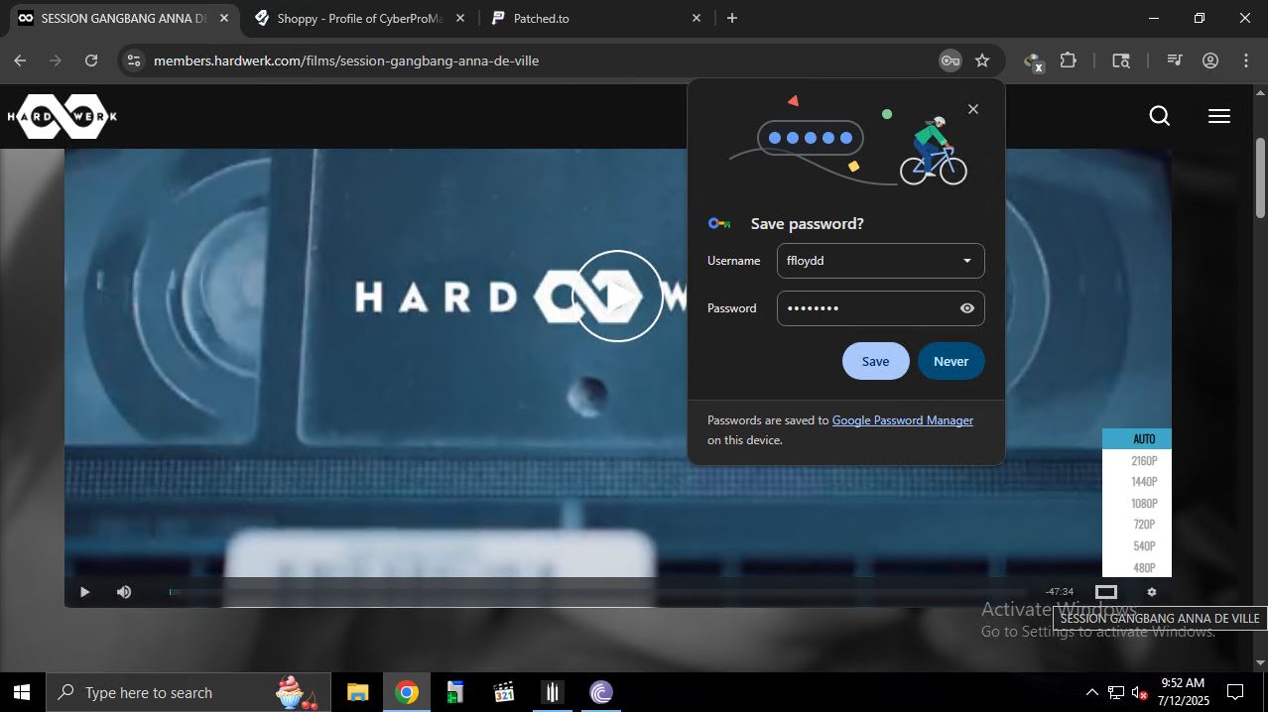Open the video player settings gear

tap(1150, 591)
